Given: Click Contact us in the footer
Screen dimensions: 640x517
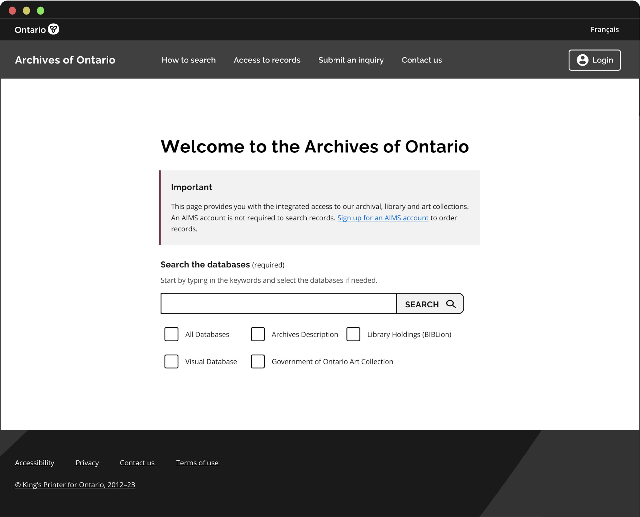Looking at the screenshot, I should tap(137, 462).
